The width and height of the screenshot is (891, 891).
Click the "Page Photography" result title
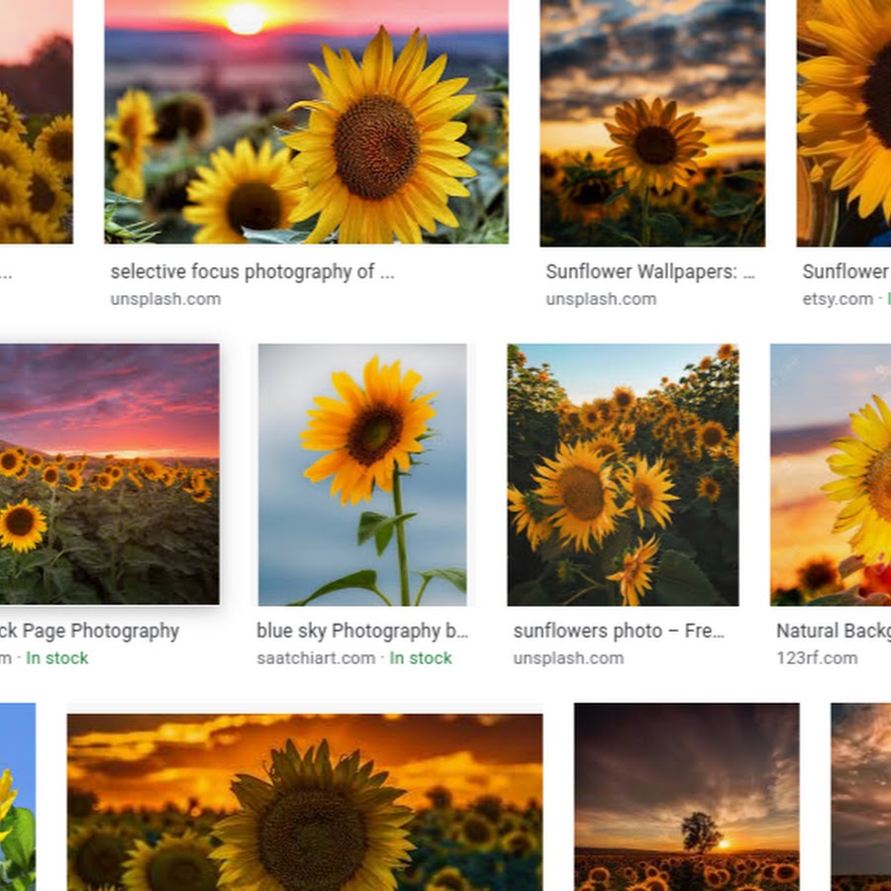(x=89, y=631)
